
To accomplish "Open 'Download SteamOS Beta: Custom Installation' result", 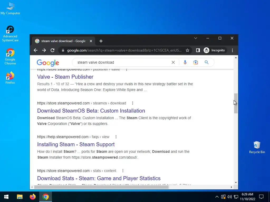I will pyautogui.click(x=91, y=111).
